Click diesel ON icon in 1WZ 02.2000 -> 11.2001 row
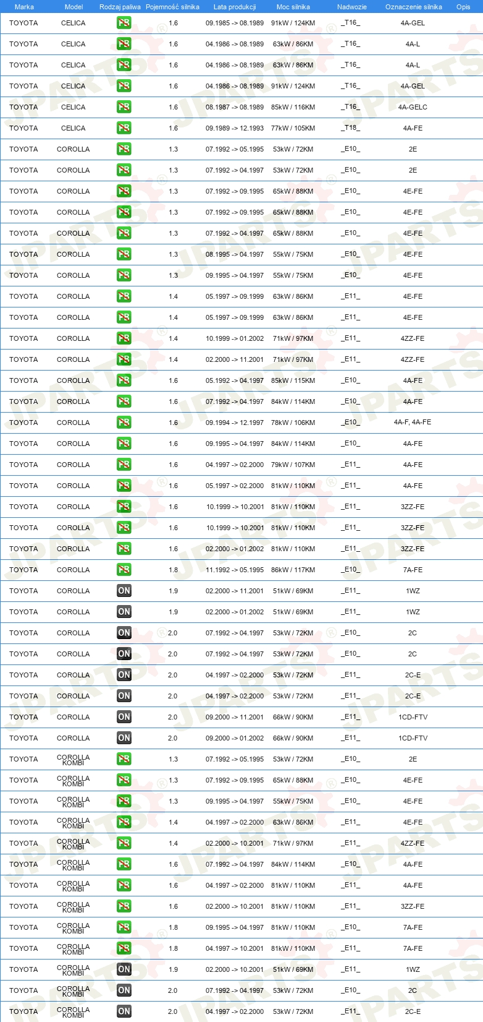Viewport: 483px width, 1022px height. [124, 591]
